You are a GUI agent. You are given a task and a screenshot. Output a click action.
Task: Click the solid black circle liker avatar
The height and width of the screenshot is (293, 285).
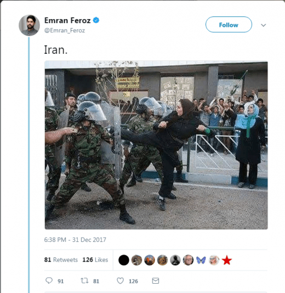pyautogui.click(x=124, y=260)
